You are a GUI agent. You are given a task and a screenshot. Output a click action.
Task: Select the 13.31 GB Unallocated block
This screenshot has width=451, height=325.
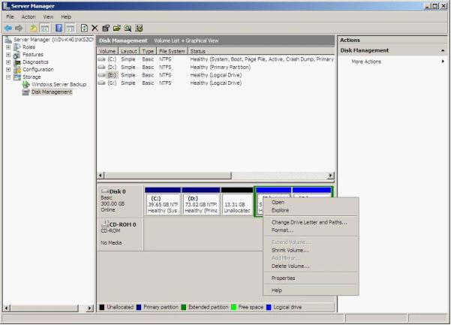(x=237, y=201)
